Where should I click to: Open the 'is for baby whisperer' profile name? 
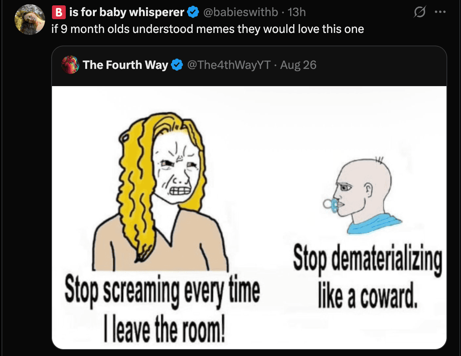pyautogui.click(x=127, y=13)
